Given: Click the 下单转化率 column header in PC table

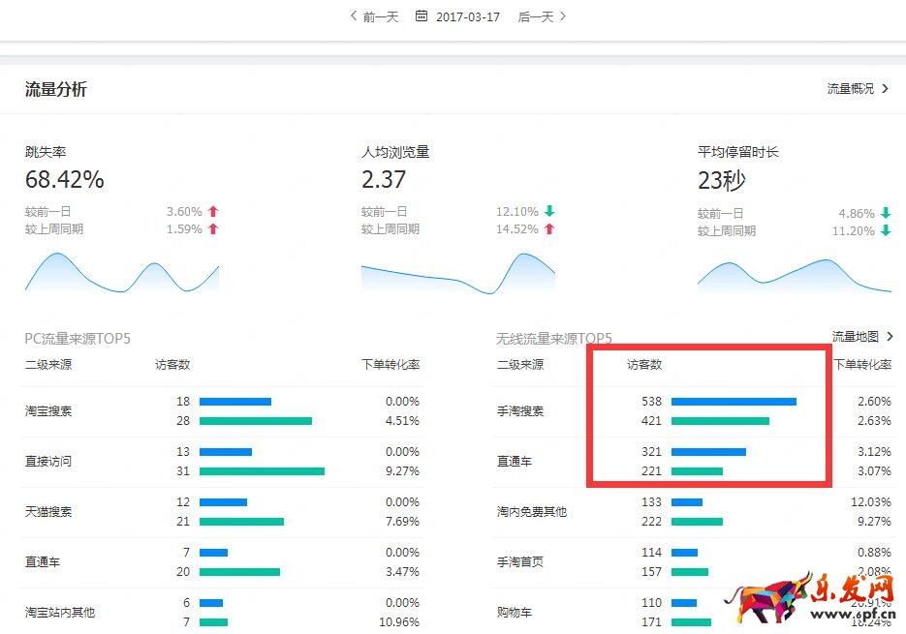Looking at the screenshot, I should [391, 365].
